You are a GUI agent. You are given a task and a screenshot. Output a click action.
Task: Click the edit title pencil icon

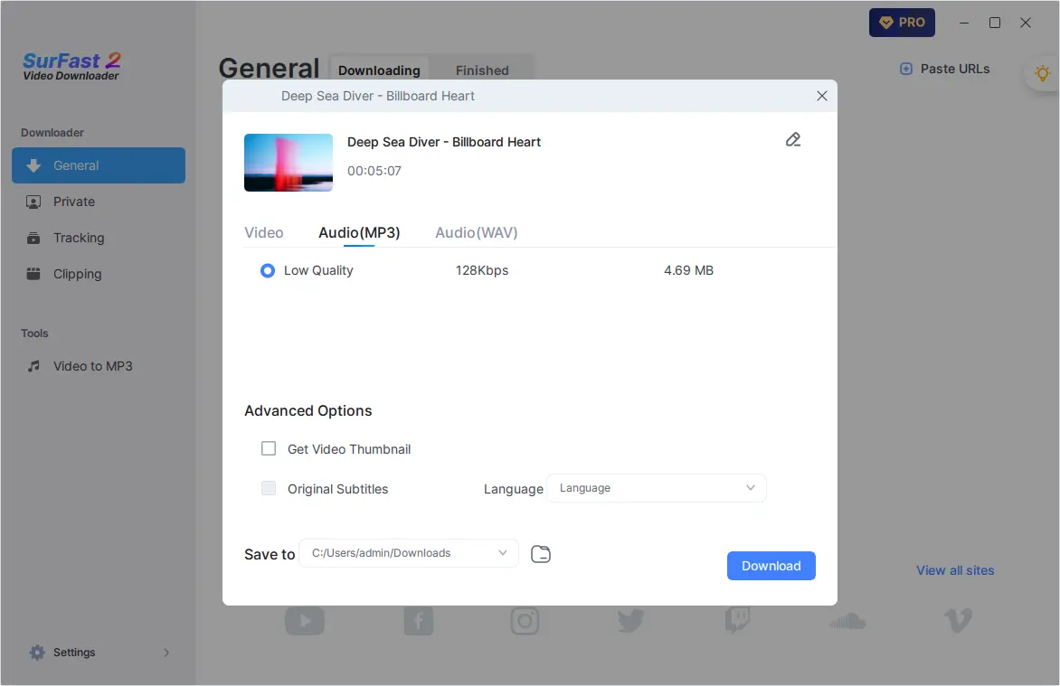(x=793, y=140)
